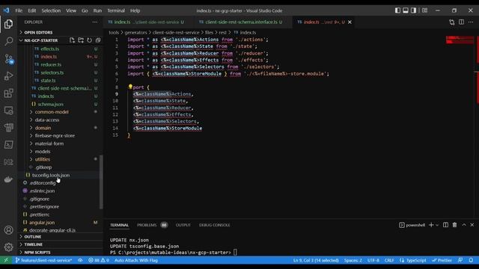Expand the material-form folder

point(49,143)
